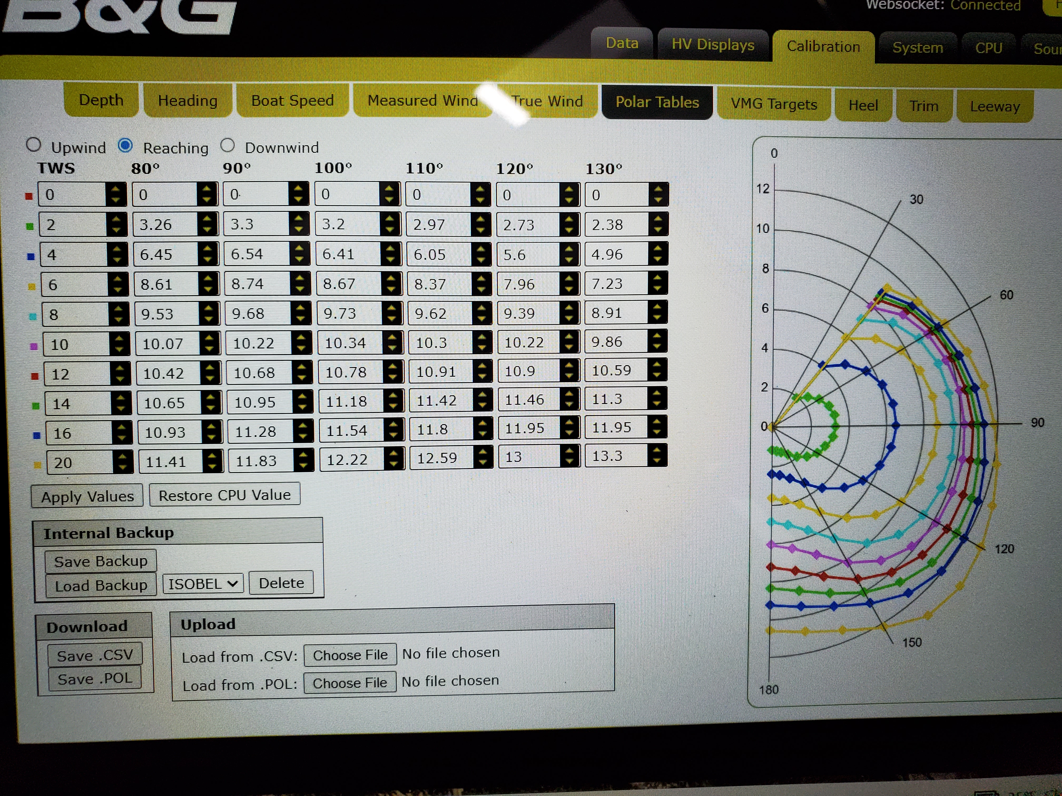Click stepper arrows for 80° value 3.26
Screen dimensions: 1062x796
[207, 224]
